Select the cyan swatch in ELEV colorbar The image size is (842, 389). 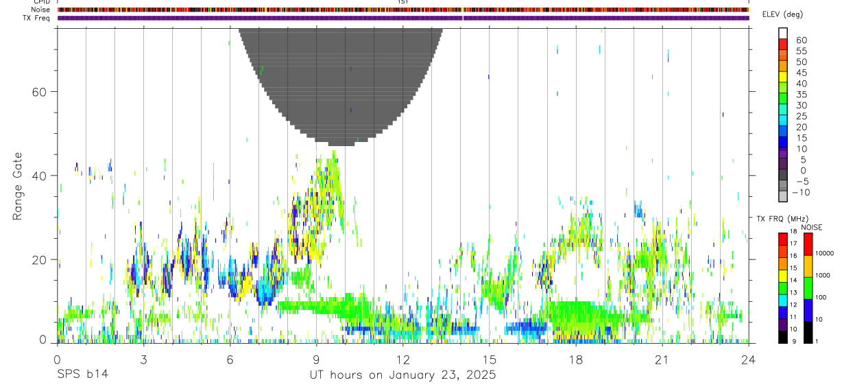783,120
